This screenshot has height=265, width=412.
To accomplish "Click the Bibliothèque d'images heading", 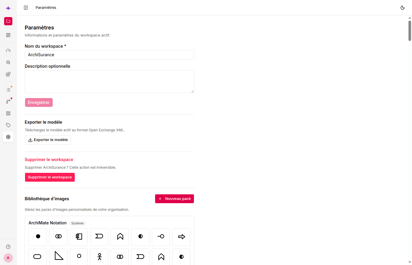I will coord(47,199).
